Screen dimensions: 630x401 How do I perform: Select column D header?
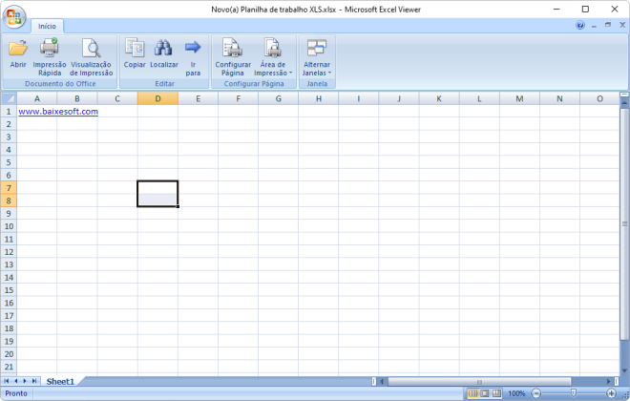[x=157, y=98]
